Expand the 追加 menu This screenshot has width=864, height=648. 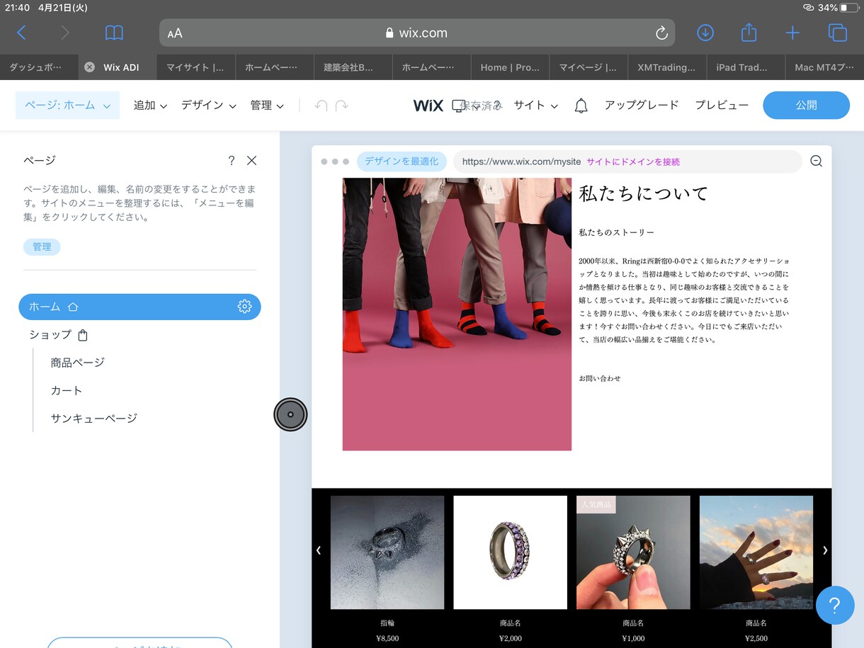[x=150, y=105]
